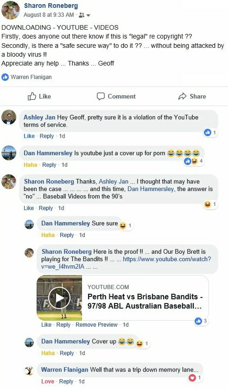
Task: Play the Perth Heat vs Brisbane Bandits video
Action: [59, 298]
